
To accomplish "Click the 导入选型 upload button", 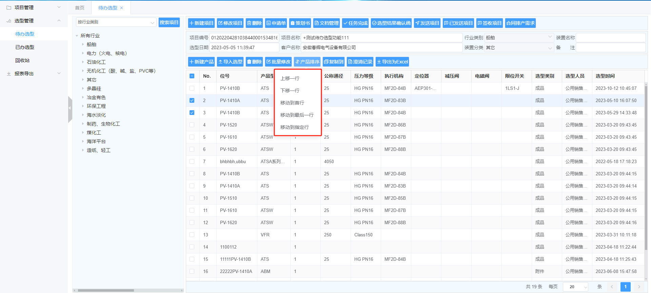I will (x=230, y=62).
